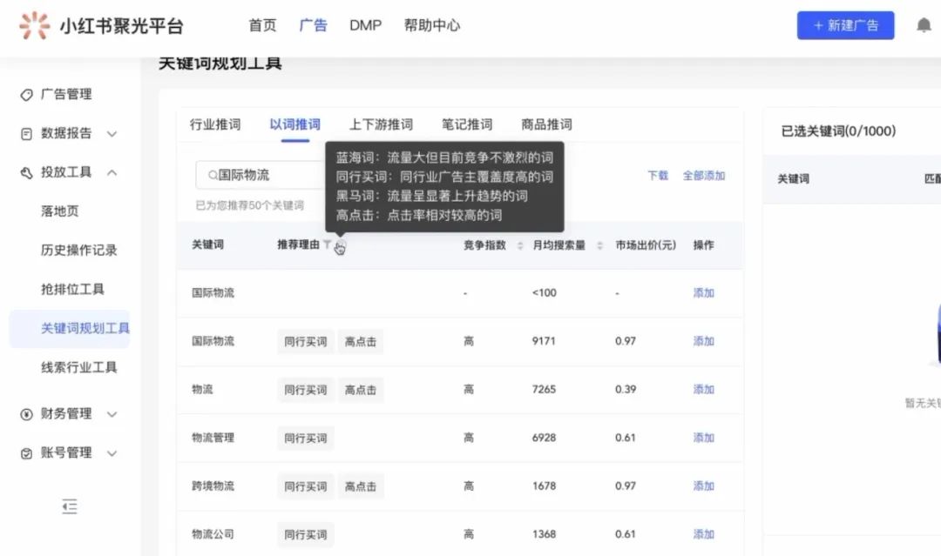Collapse the 投放工具 section chevron
This screenshot has height=556, width=941.
(112, 172)
